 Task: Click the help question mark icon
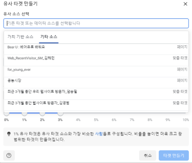click(9, 155)
